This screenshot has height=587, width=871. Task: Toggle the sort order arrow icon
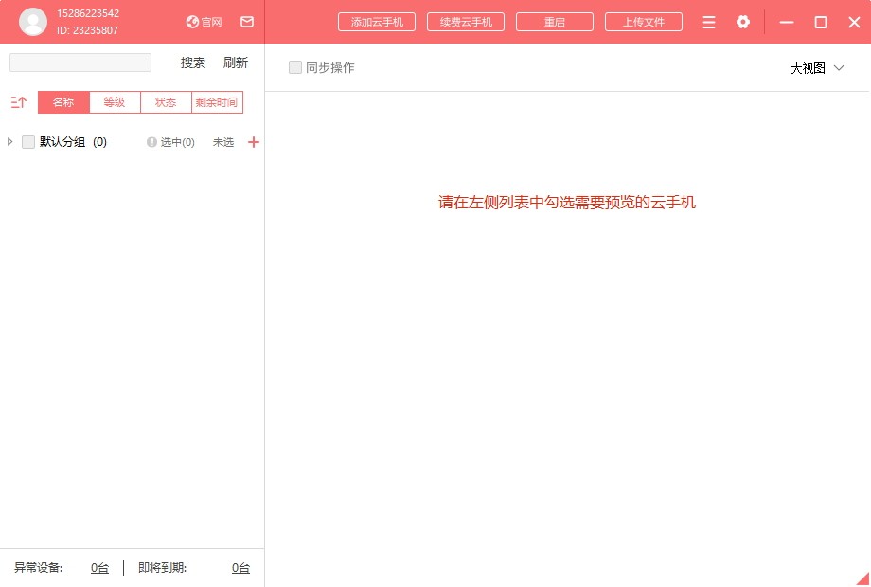click(x=18, y=102)
